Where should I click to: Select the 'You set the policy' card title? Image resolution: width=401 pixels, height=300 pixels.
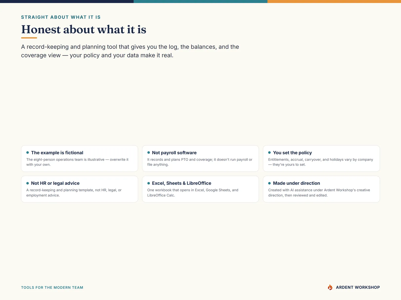[x=292, y=153]
